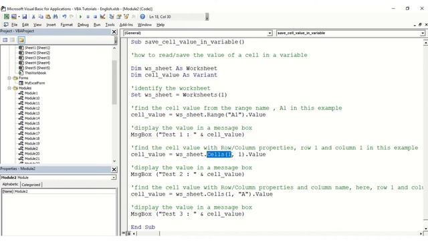
Task: Open the Format menu
Action: 67,25
